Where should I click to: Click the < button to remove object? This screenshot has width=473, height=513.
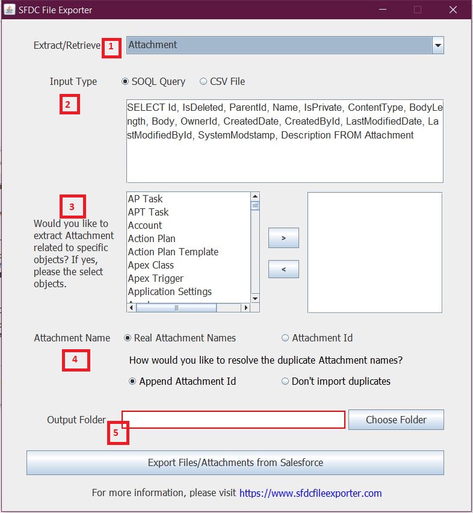tap(283, 269)
